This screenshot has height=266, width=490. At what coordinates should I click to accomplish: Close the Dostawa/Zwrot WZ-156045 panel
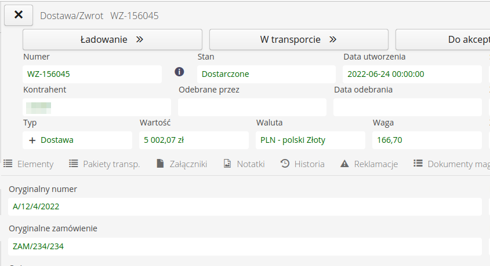(19, 15)
